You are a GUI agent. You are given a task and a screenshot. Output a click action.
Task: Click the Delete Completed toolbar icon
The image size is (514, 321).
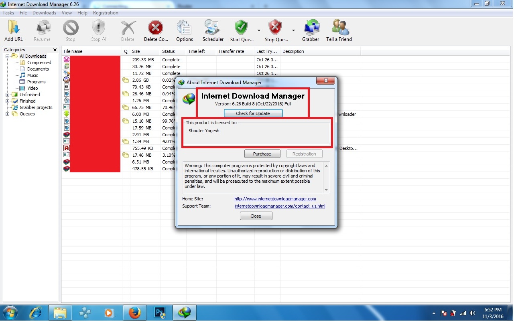tap(156, 28)
